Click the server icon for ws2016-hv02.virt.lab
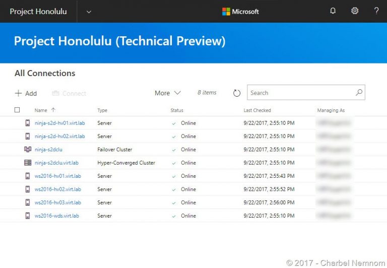 [x=28, y=189]
